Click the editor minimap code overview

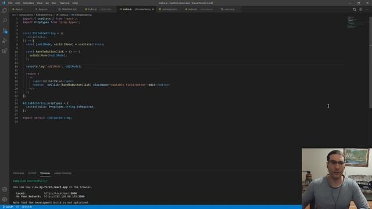(356, 22)
